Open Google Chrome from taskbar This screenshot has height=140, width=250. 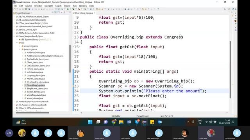click(x=114, y=122)
